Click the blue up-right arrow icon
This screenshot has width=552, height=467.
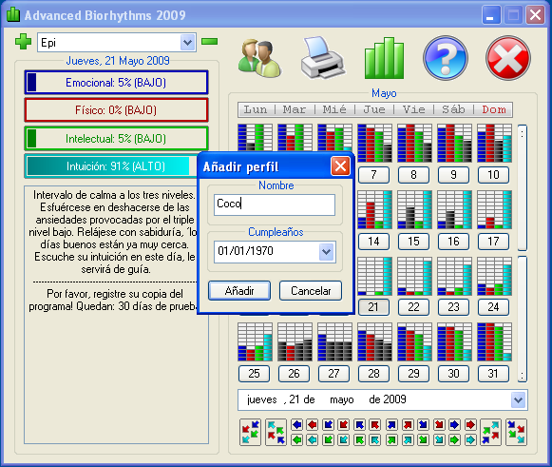click(x=391, y=425)
